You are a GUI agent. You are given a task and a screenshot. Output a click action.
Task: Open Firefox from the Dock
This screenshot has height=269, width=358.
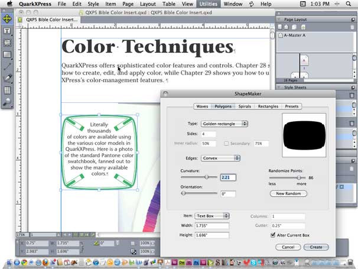[45, 262]
